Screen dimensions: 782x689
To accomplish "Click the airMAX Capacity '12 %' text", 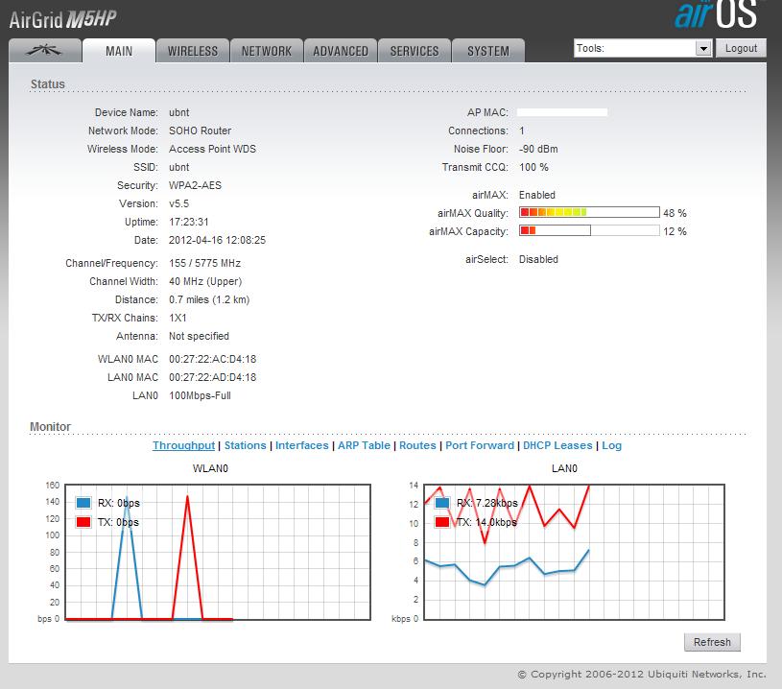I will pos(675,231).
